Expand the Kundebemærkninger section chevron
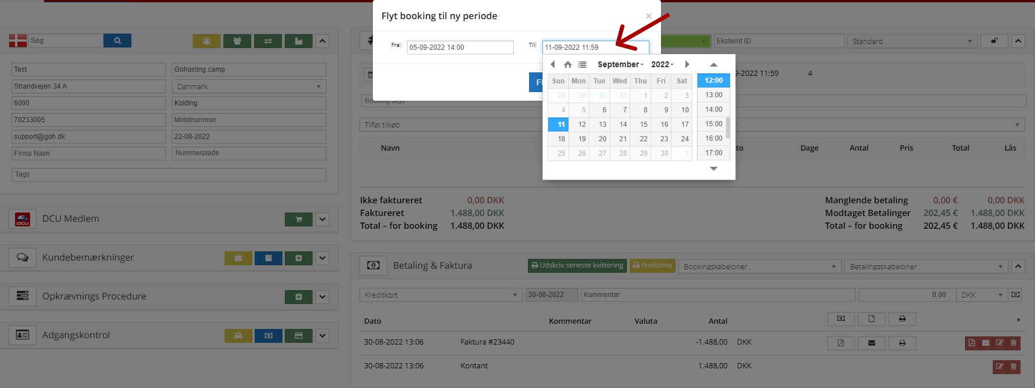 [x=323, y=258]
